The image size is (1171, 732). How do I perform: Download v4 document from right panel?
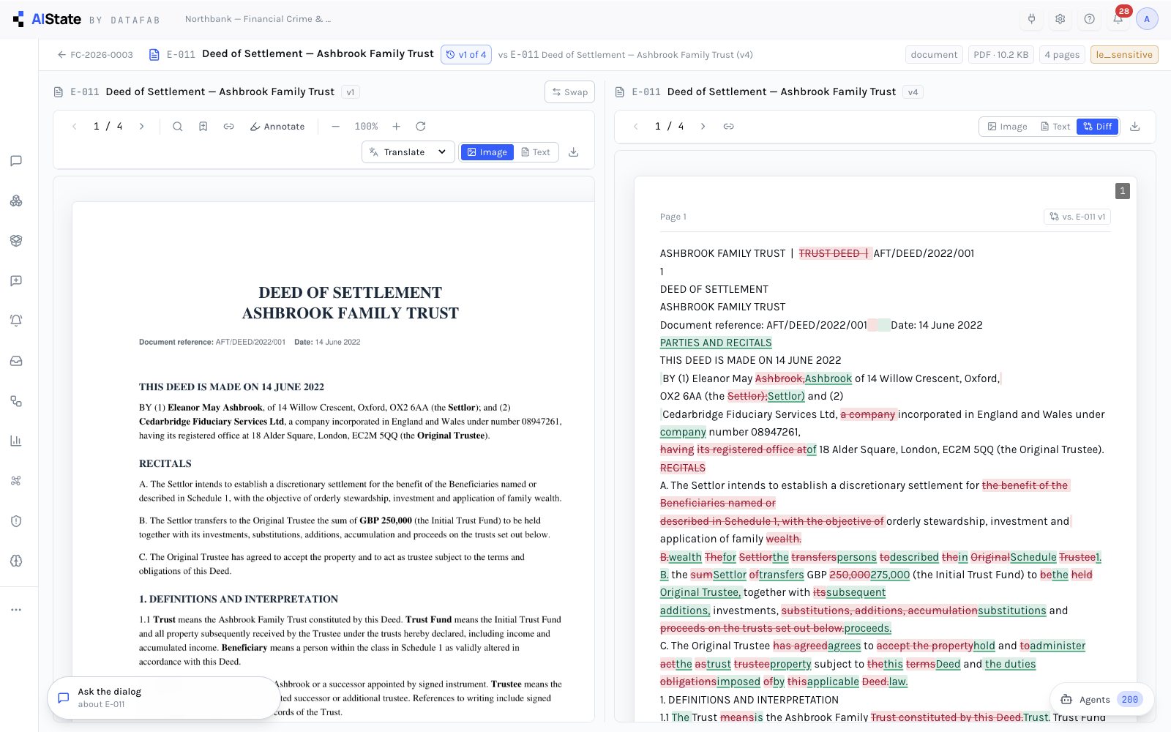pos(1135,127)
